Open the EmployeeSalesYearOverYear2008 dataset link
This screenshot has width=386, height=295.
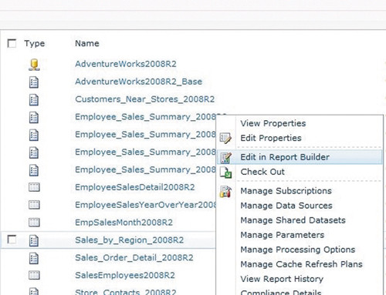pyautogui.click(x=145, y=205)
